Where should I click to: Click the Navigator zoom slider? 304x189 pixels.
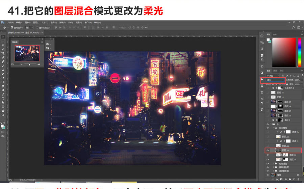(x=29, y=64)
